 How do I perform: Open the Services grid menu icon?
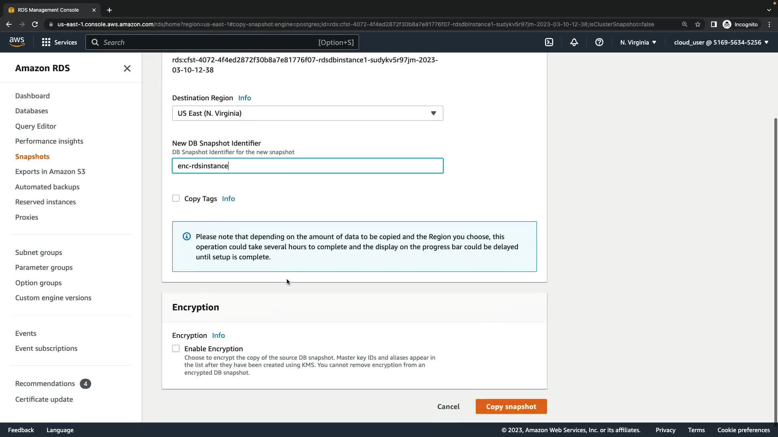(x=46, y=42)
